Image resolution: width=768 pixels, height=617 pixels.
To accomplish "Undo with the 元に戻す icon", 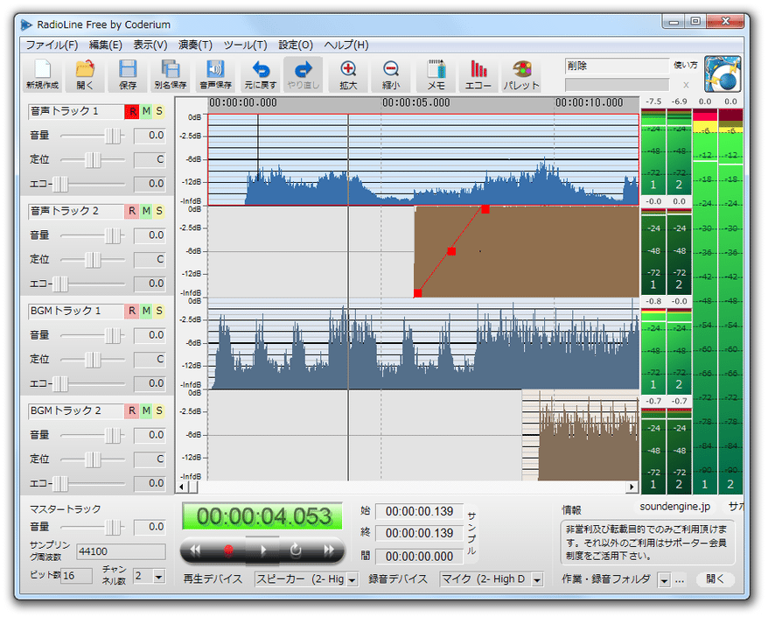I will pyautogui.click(x=260, y=74).
